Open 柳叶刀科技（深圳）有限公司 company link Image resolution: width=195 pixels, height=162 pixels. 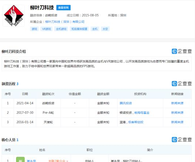point(65,22)
